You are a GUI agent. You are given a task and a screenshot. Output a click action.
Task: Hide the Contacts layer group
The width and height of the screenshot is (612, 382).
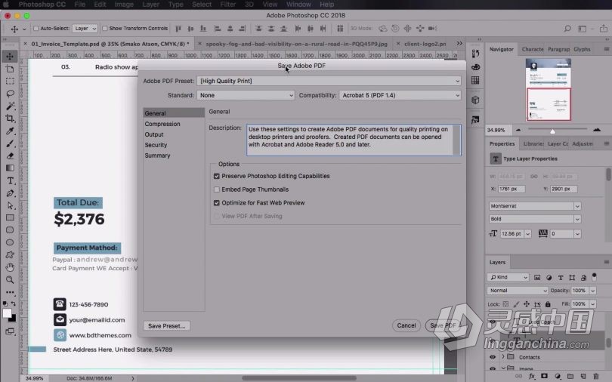[x=493, y=357]
